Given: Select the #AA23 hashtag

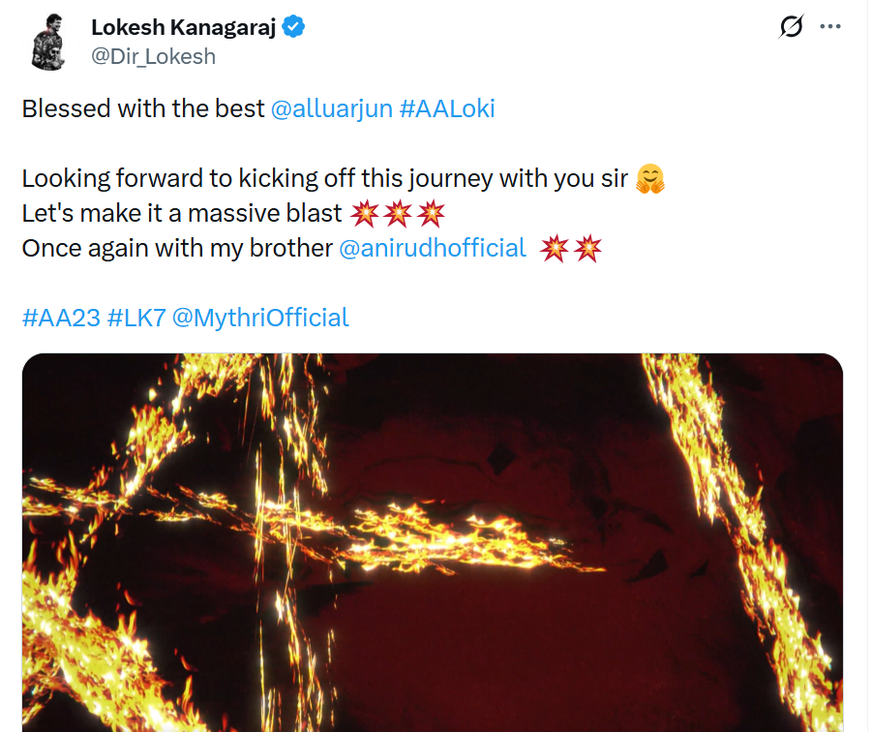Looking at the screenshot, I should click(61, 318).
